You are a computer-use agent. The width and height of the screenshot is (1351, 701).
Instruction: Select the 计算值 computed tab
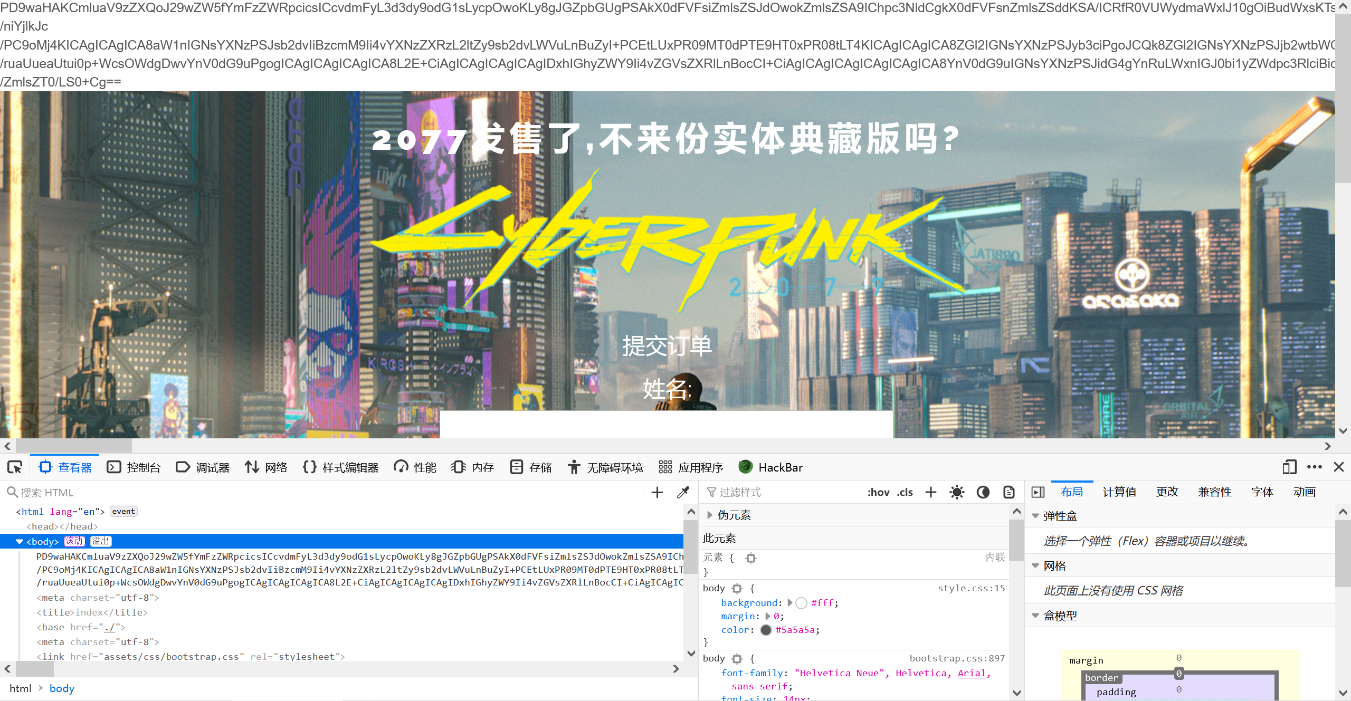click(x=1119, y=492)
